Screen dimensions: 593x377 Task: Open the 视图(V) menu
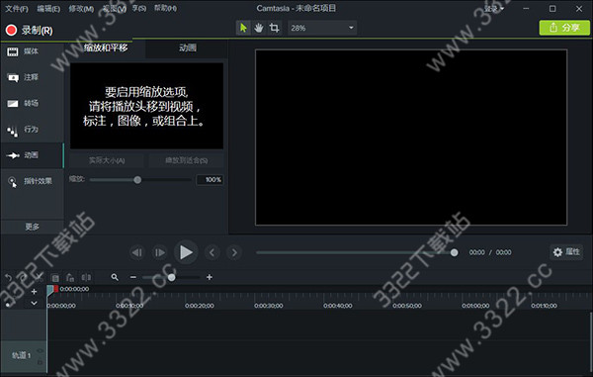[114, 8]
